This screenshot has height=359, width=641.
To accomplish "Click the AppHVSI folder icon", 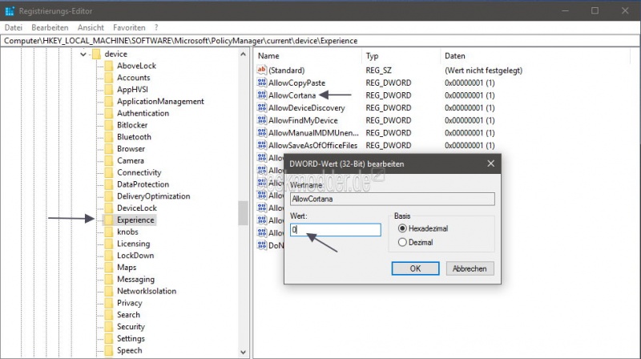I will tap(109, 90).
